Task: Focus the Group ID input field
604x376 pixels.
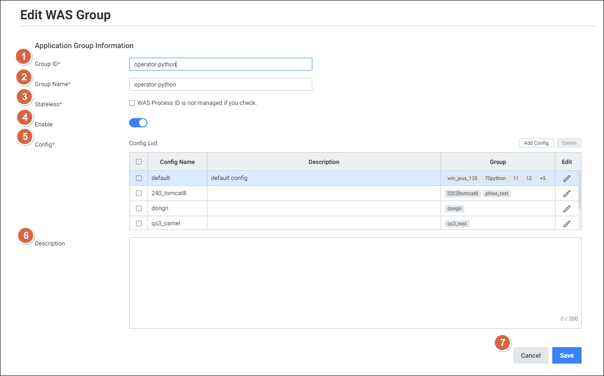Action: click(x=220, y=64)
